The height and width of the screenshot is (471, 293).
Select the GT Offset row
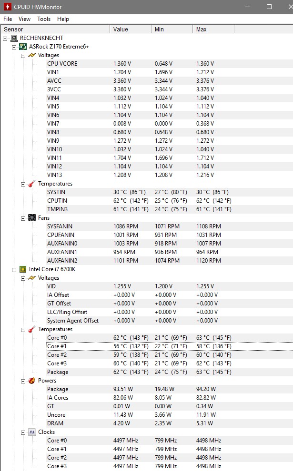click(x=169, y=304)
